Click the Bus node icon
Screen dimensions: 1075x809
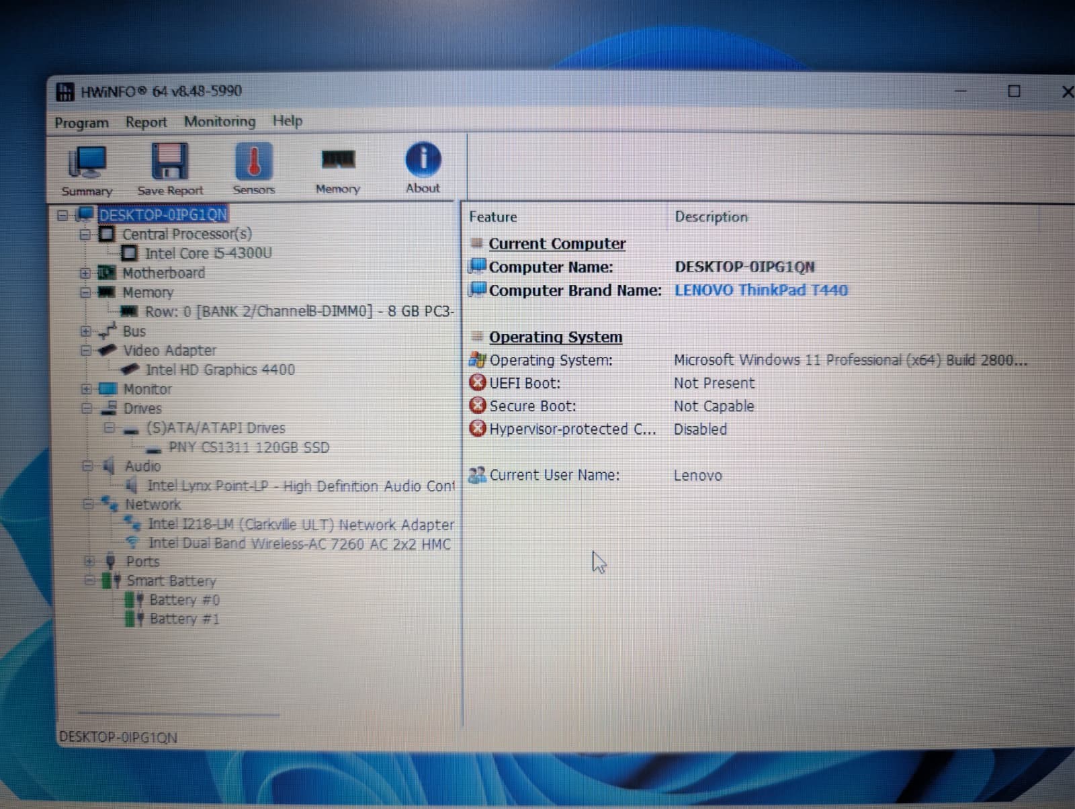pos(107,331)
